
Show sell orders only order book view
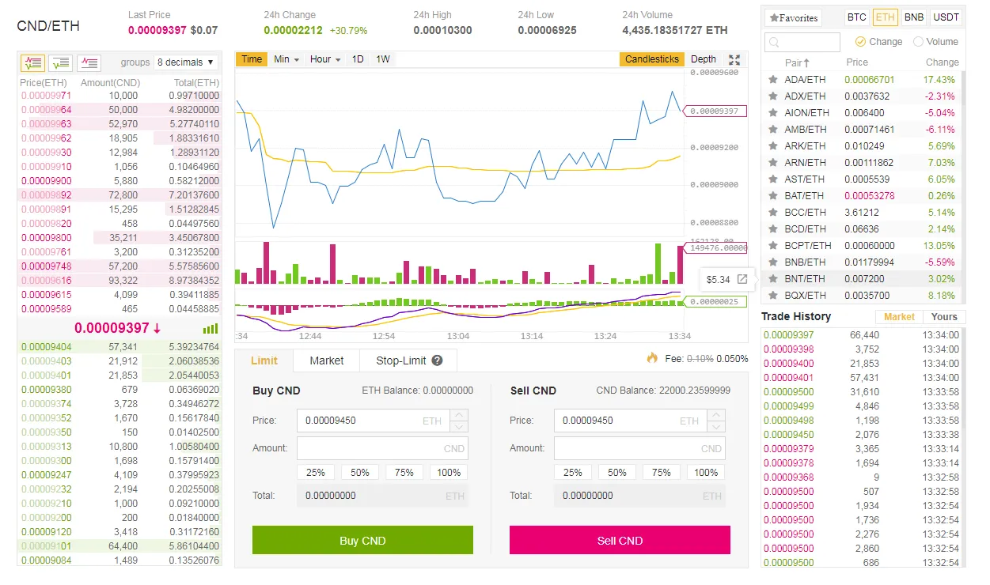point(89,62)
